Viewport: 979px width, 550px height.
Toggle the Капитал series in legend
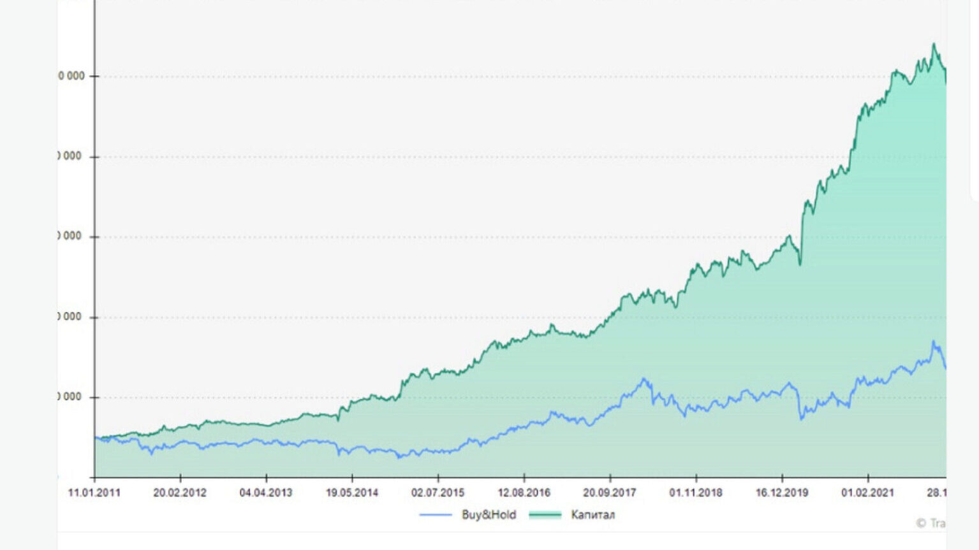(593, 515)
